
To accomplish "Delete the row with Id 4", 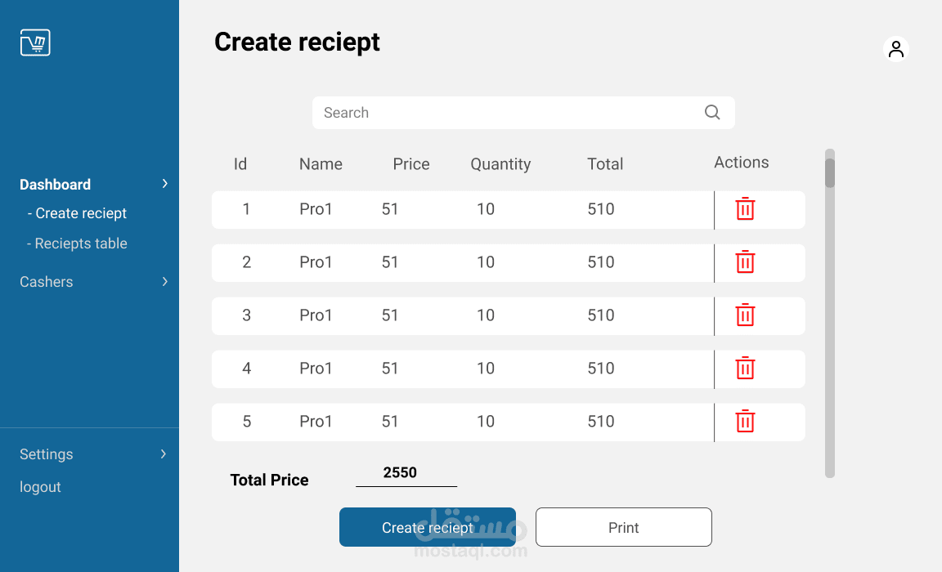I will tap(745, 369).
